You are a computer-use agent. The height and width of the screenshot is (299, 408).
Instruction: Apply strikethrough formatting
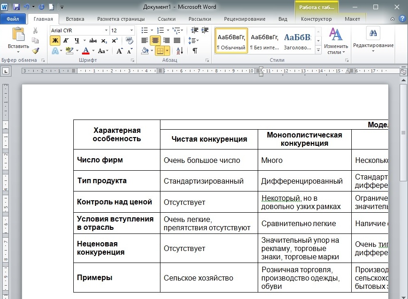coord(93,41)
